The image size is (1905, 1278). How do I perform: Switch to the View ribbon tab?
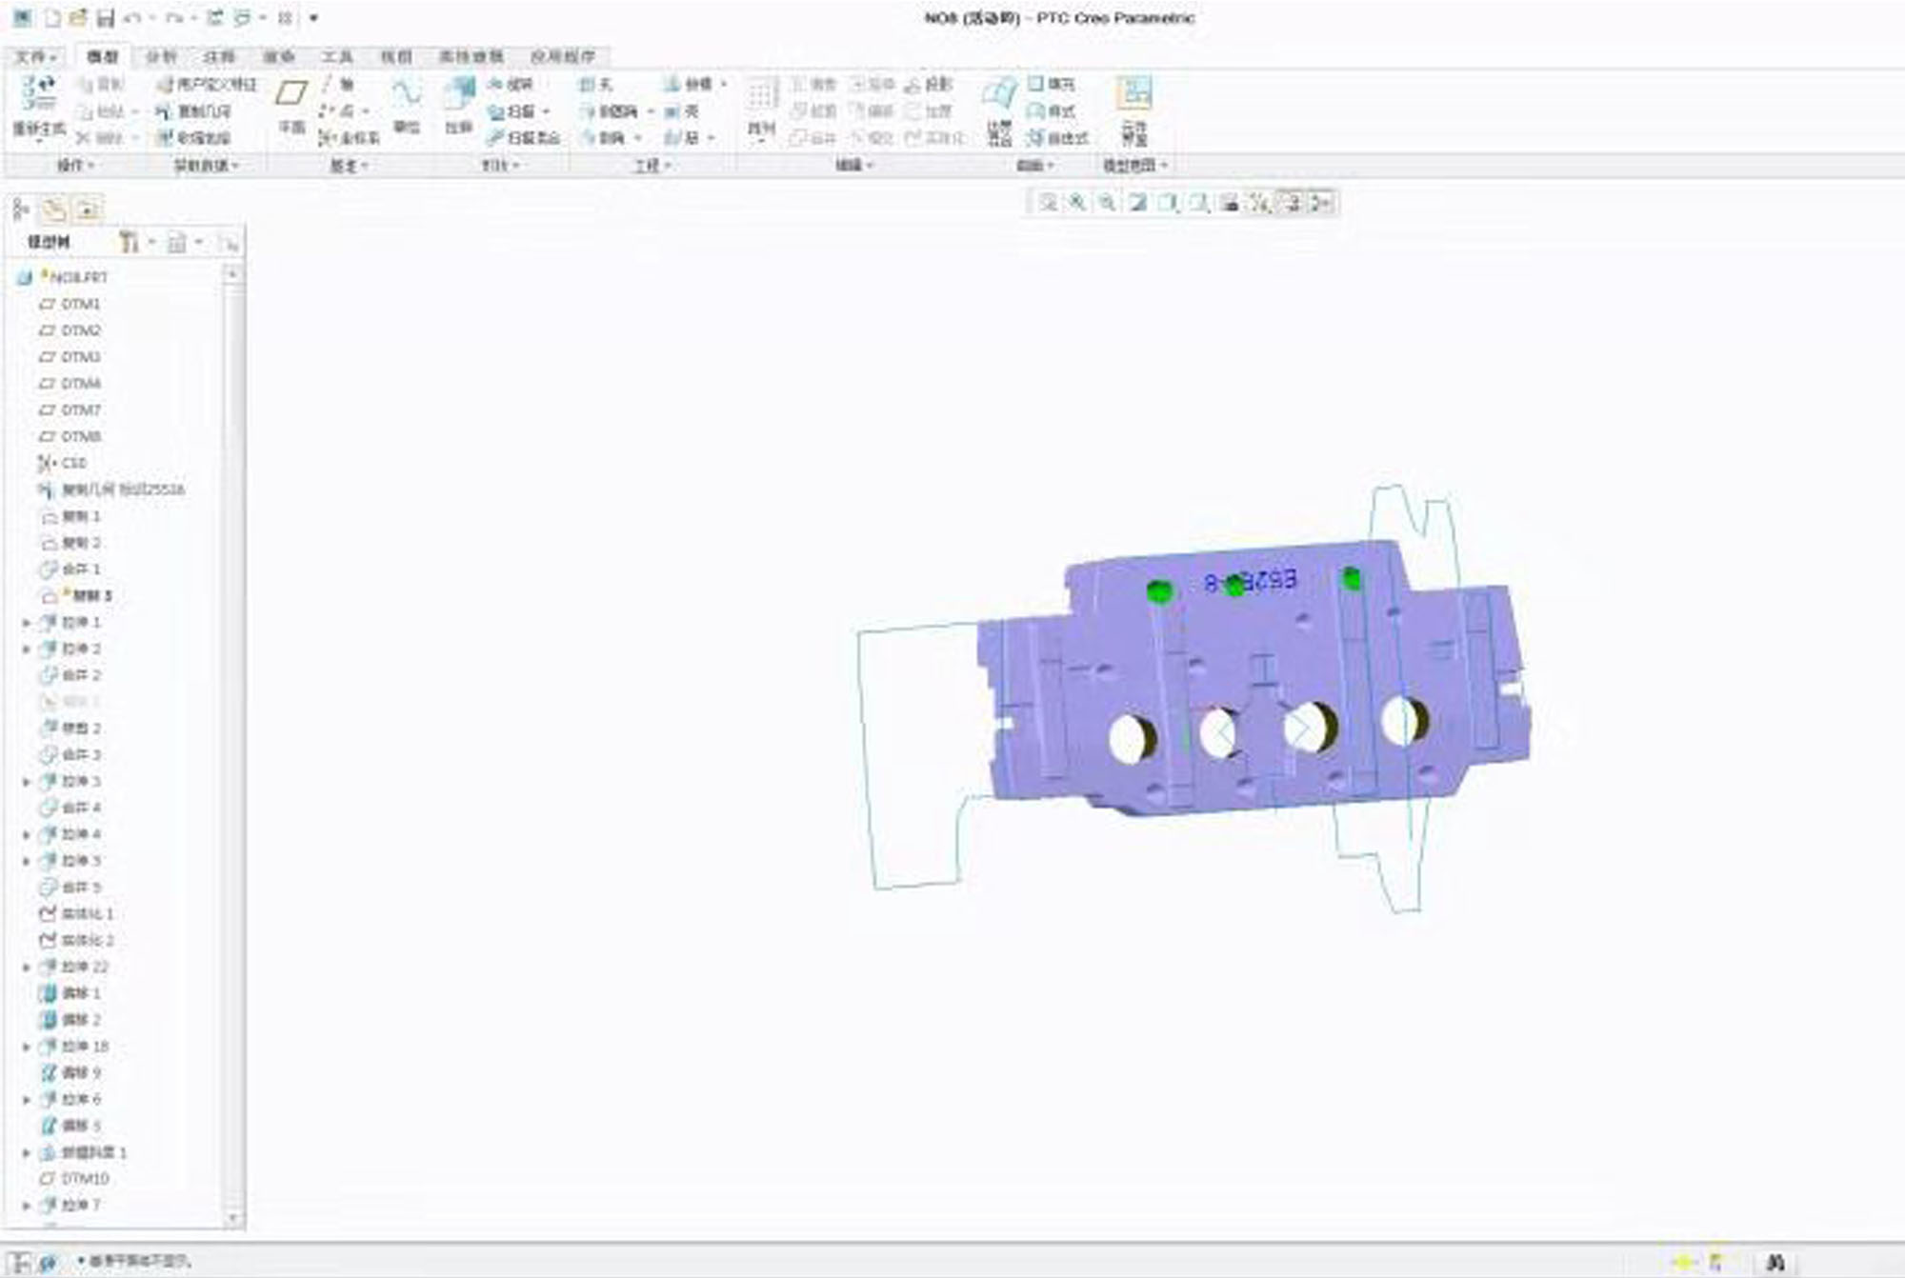point(395,57)
